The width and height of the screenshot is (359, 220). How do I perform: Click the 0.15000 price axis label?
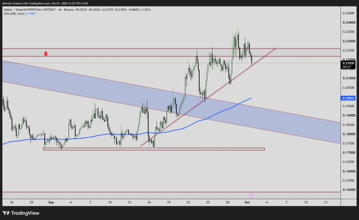(x=348, y=189)
